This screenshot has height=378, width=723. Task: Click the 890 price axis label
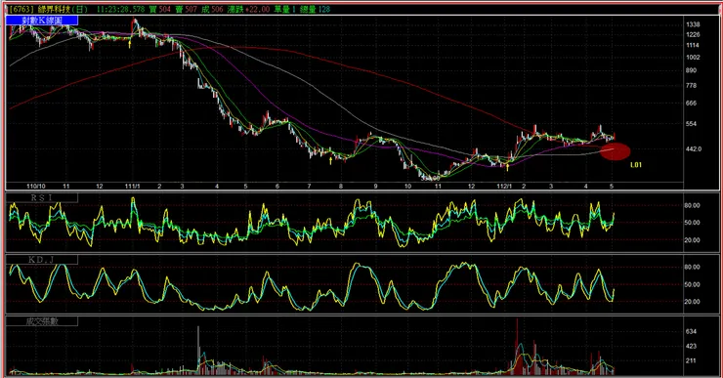point(691,70)
